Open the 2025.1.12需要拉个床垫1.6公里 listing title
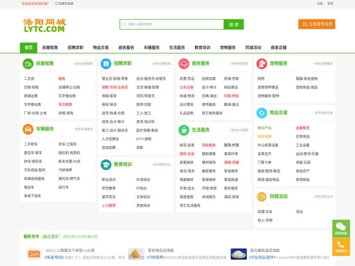Viewport: 355px width, 266px height. [70, 251]
